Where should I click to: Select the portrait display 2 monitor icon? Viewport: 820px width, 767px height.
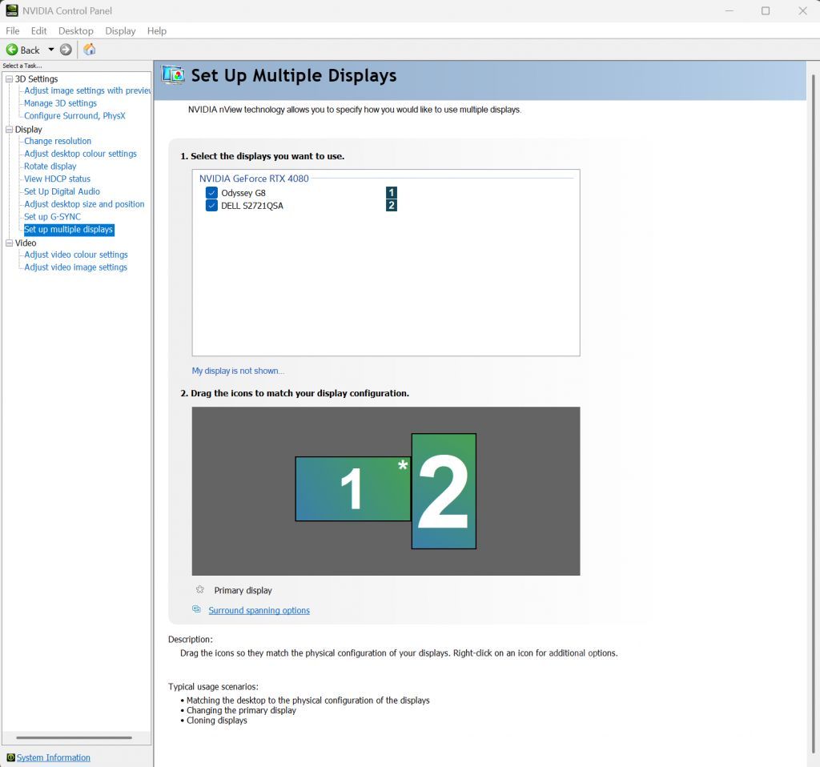444,491
